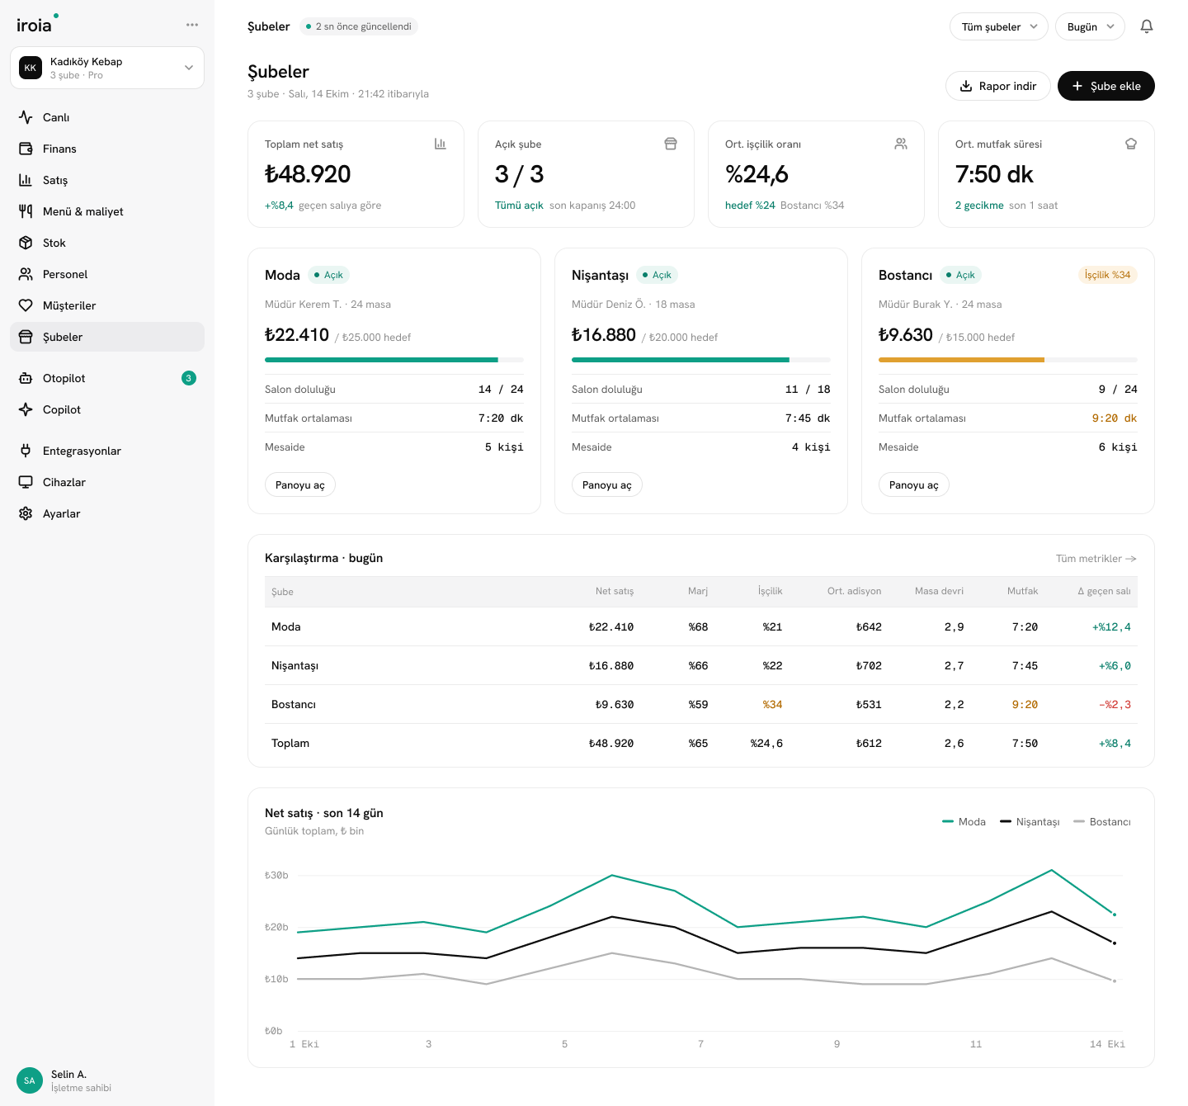Image resolution: width=1188 pixels, height=1106 pixels.
Task: Click the Menü & maliyet utensils icon
Action: (x=26, y=211)
